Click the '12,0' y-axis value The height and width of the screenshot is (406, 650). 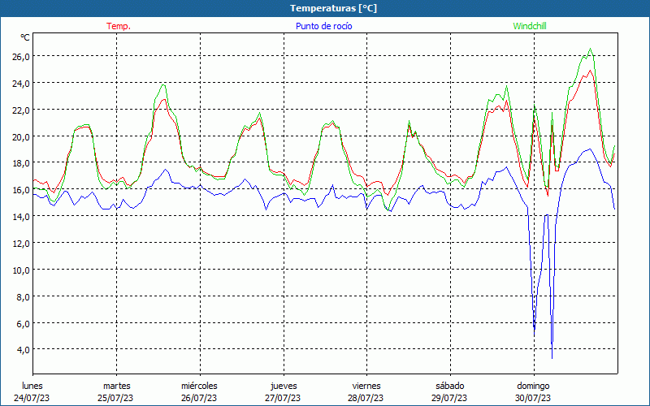21,244
